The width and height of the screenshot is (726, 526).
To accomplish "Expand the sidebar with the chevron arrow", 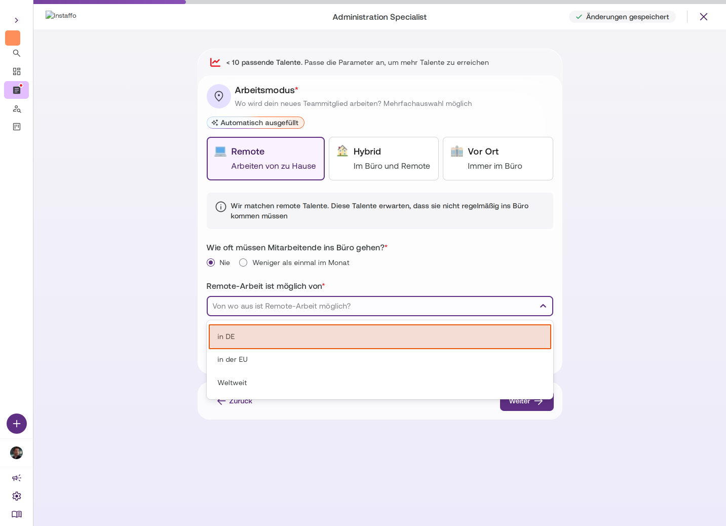I will tap(16, 20).
